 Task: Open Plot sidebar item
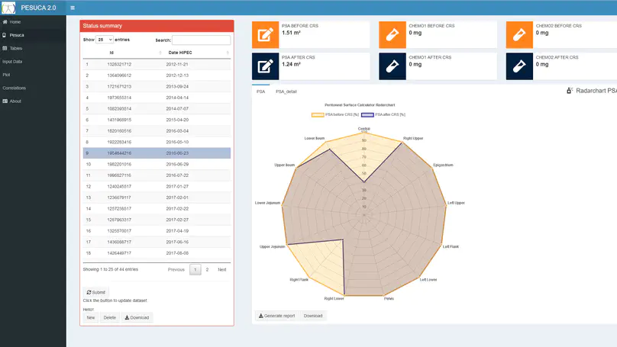[x=33, y=75]
